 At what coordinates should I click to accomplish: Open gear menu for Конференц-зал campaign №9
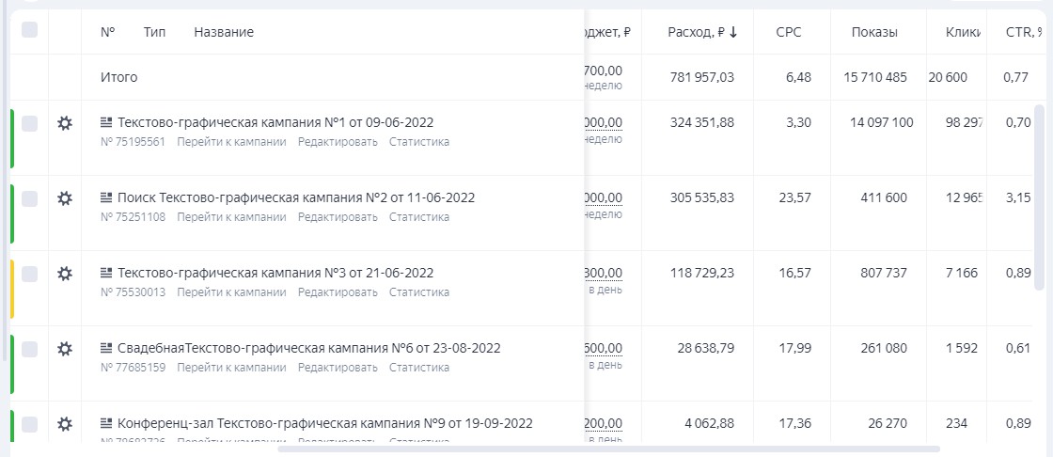click(65, 424)
